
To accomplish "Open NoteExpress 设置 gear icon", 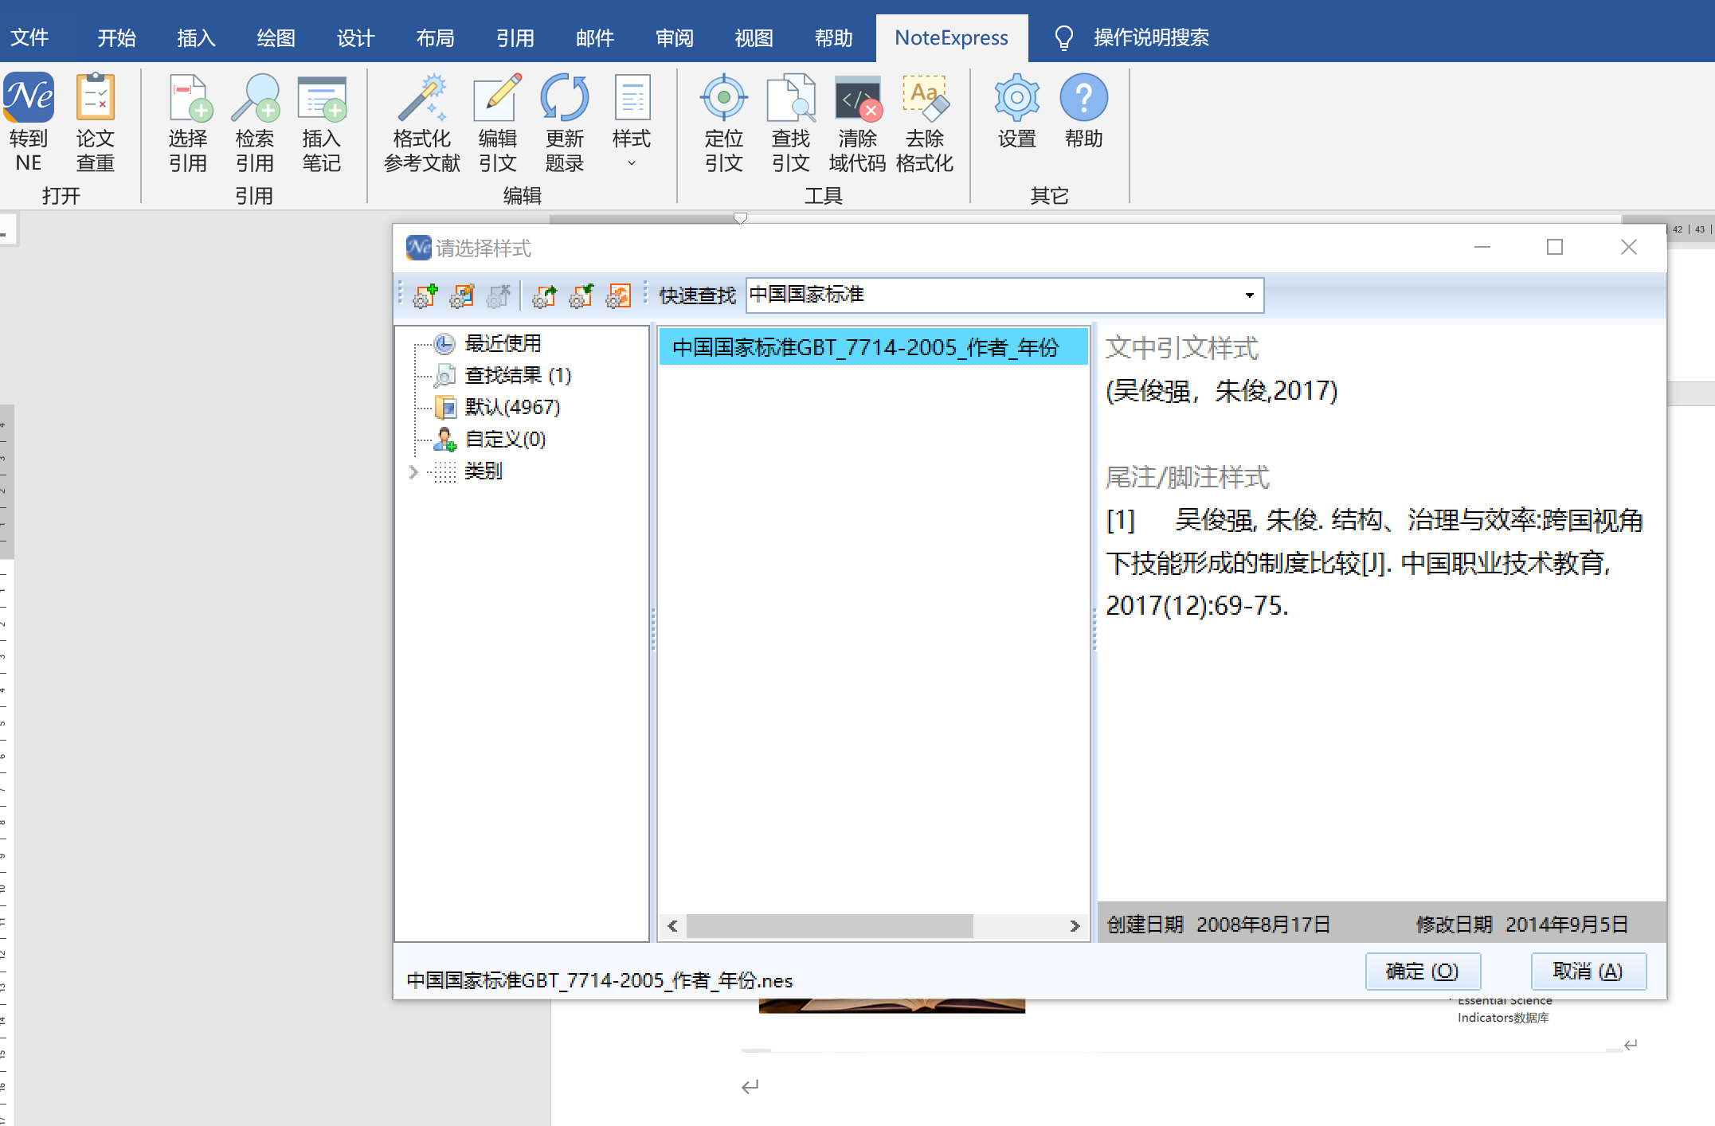I will click(x=1017, y=96).
